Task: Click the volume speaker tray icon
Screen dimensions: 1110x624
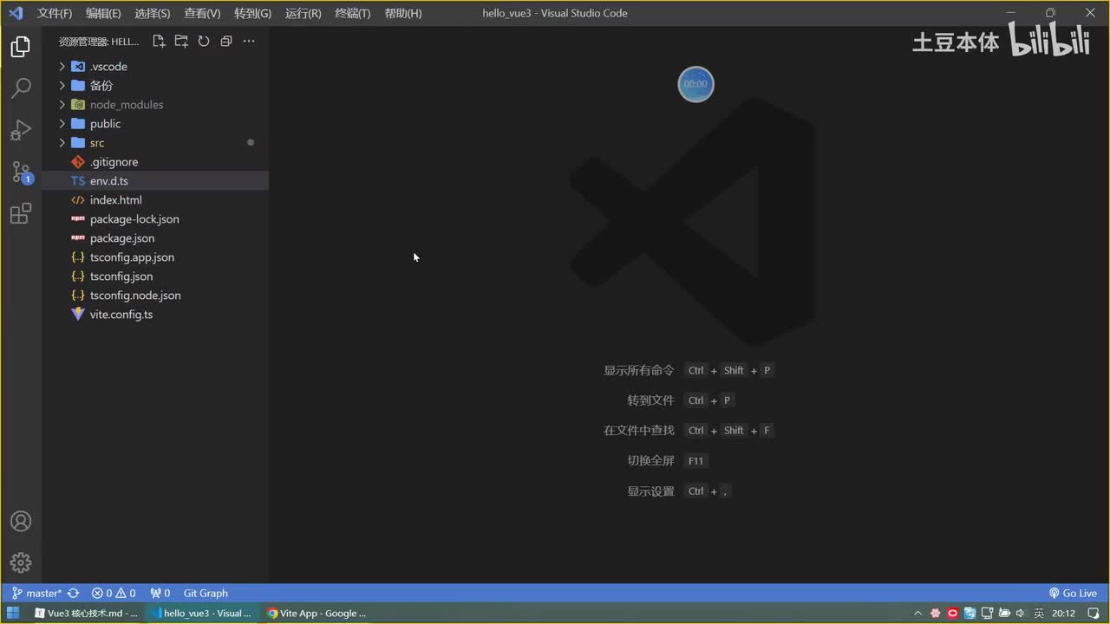Action: click(x=1022, y=614)
